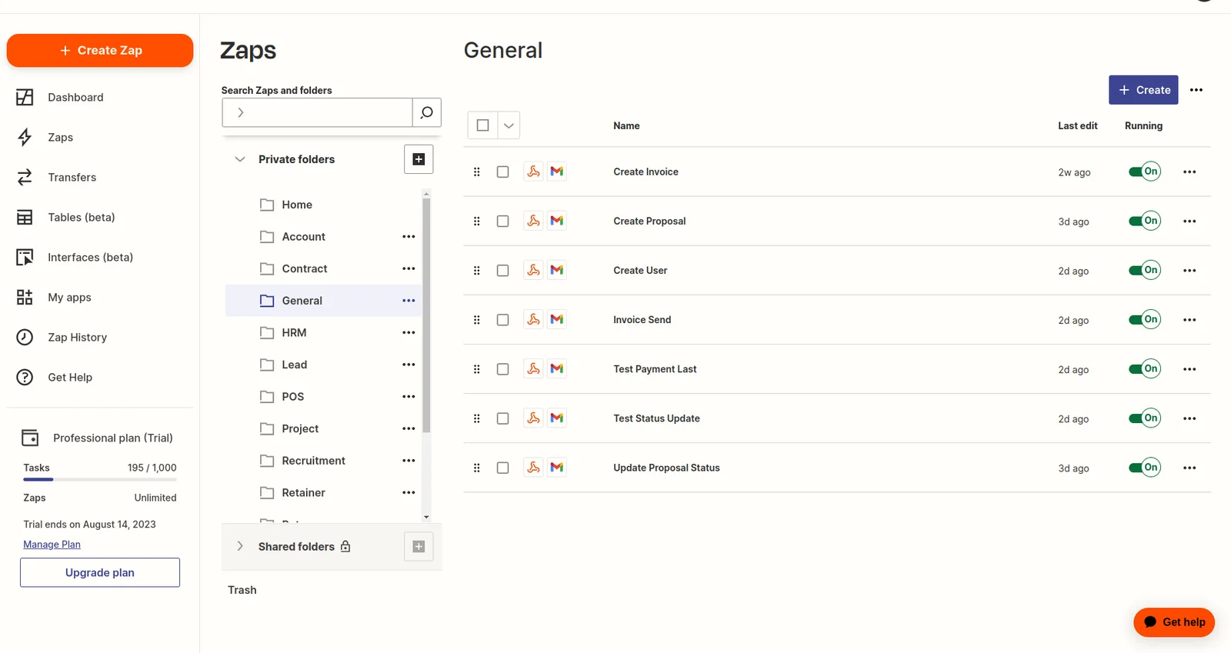Turn off the Create Proposal zap toggle

coord(1144,221)
